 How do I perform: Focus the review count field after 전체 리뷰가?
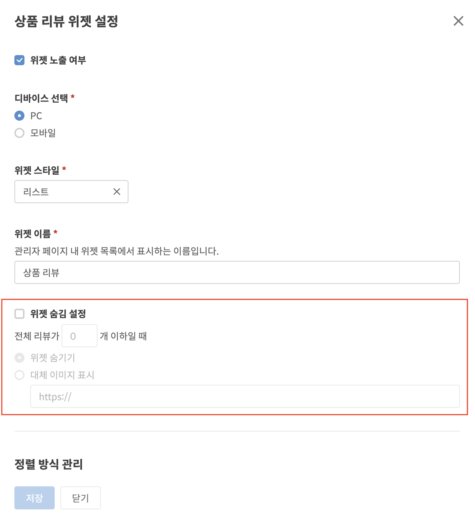[x=80, y=336]
